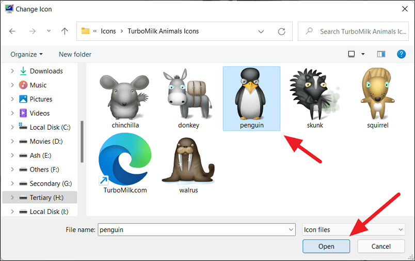Toggle the preview pane
The image size is (415, 261).
click(x=381, y=54)
